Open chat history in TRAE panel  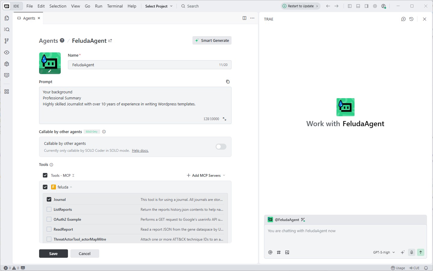click(411, 19)
